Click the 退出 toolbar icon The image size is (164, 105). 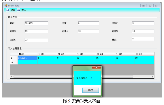(x=8, y=10)
